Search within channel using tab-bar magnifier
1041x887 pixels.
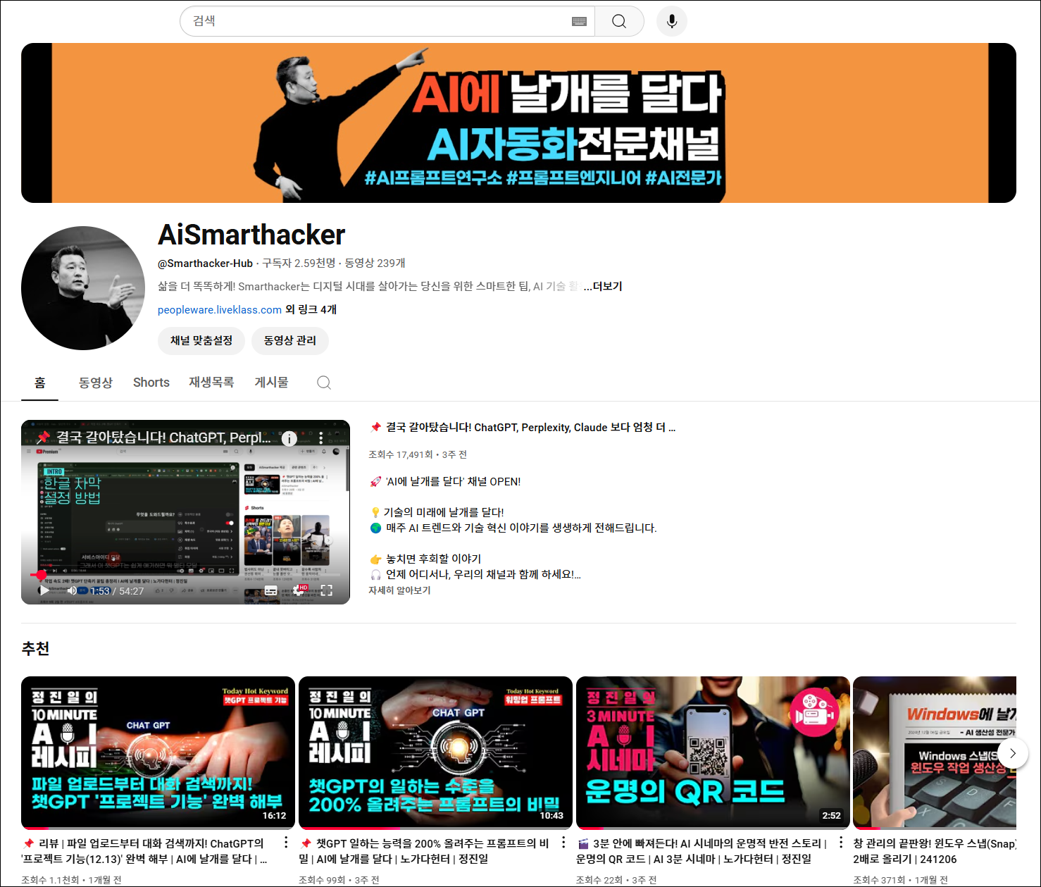point(324,383)
